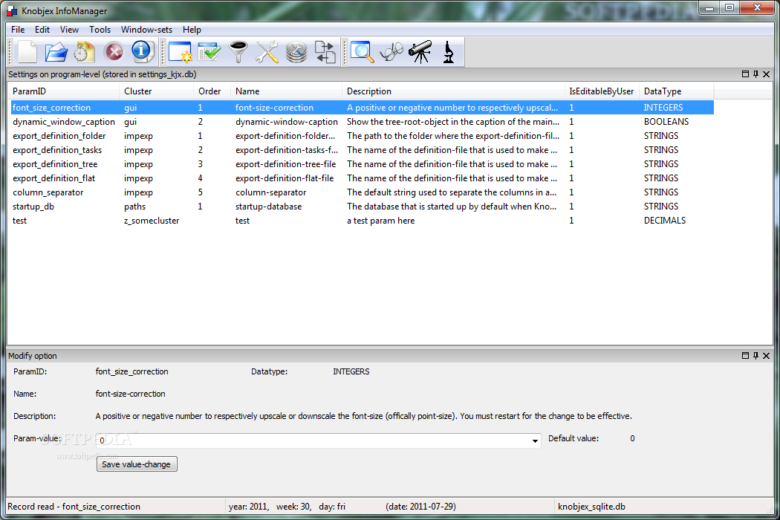Minimize the Knobjex InfoManager window
The width and height of the screenshot is (780, 520).
(x=710, y=7)
